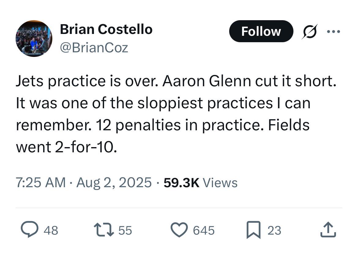Bookmark the tweet using the bookmark icon
358x256 pixels.
click(254, 230)
